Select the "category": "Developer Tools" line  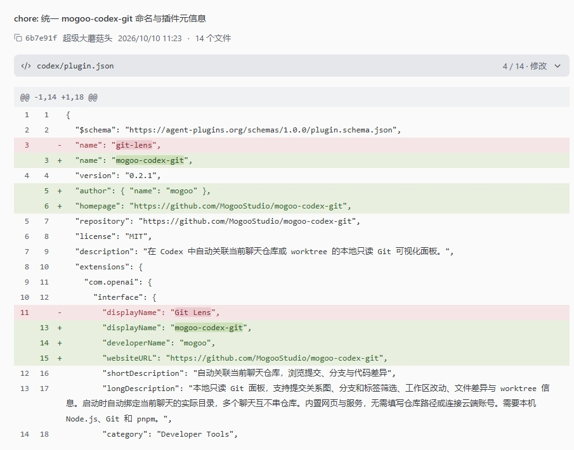(292, 434)
